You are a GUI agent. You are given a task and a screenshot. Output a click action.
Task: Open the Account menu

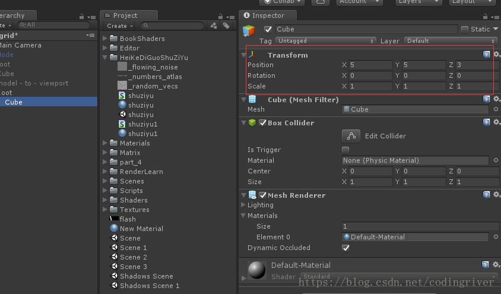pyautogui.click(x=360, y=2)
